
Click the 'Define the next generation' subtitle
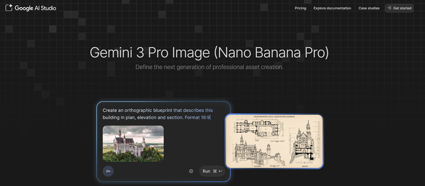pos(209,67)
